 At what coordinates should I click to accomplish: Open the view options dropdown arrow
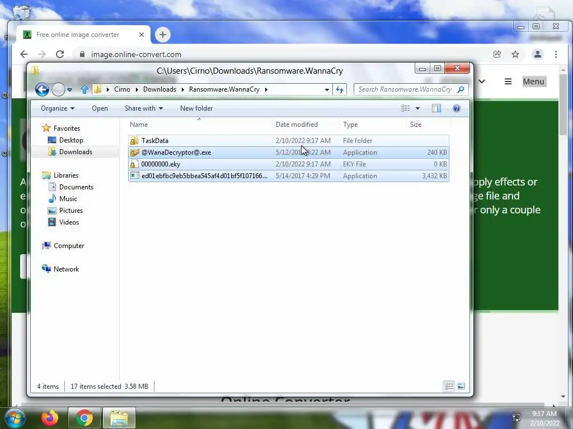(x=417, y=108)
